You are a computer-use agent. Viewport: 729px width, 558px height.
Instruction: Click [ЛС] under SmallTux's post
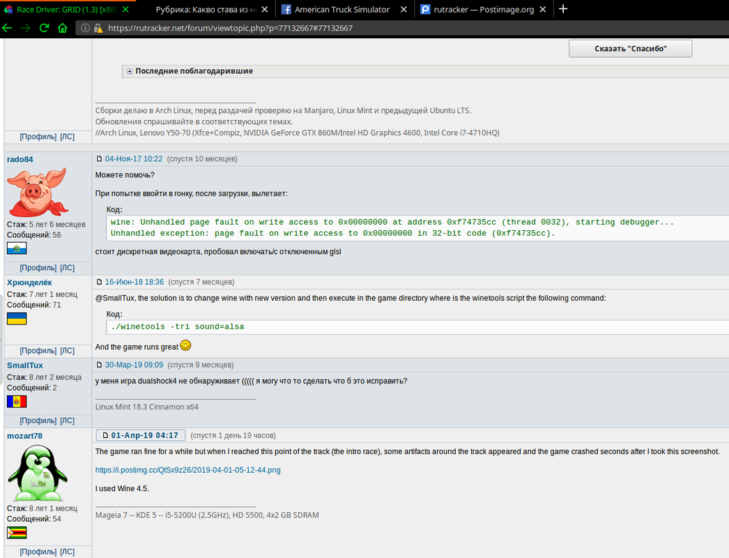pyautogui.click(x=68, y=421)
